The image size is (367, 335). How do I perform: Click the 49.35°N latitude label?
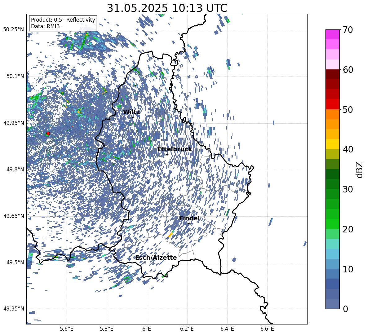pos(14,309)
